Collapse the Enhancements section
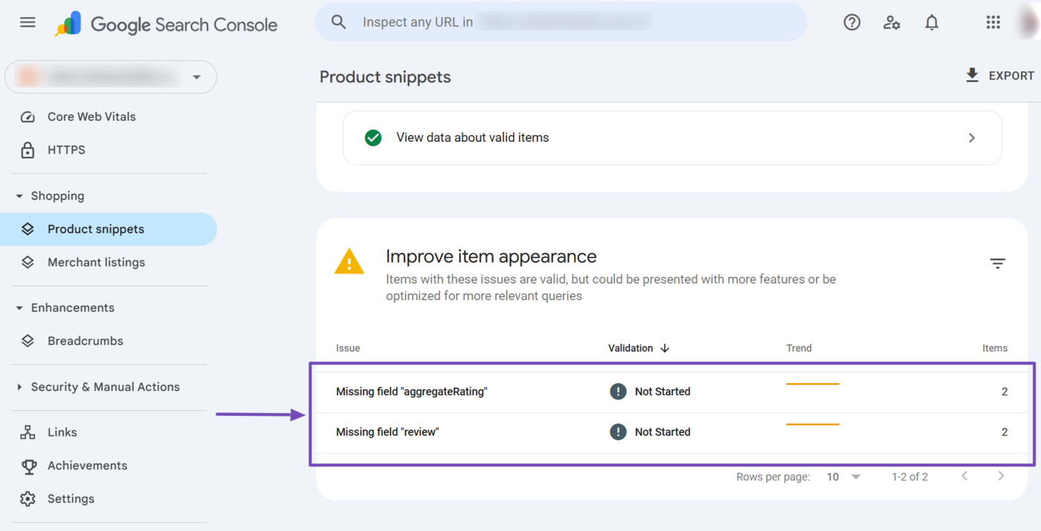 [19, 308]
